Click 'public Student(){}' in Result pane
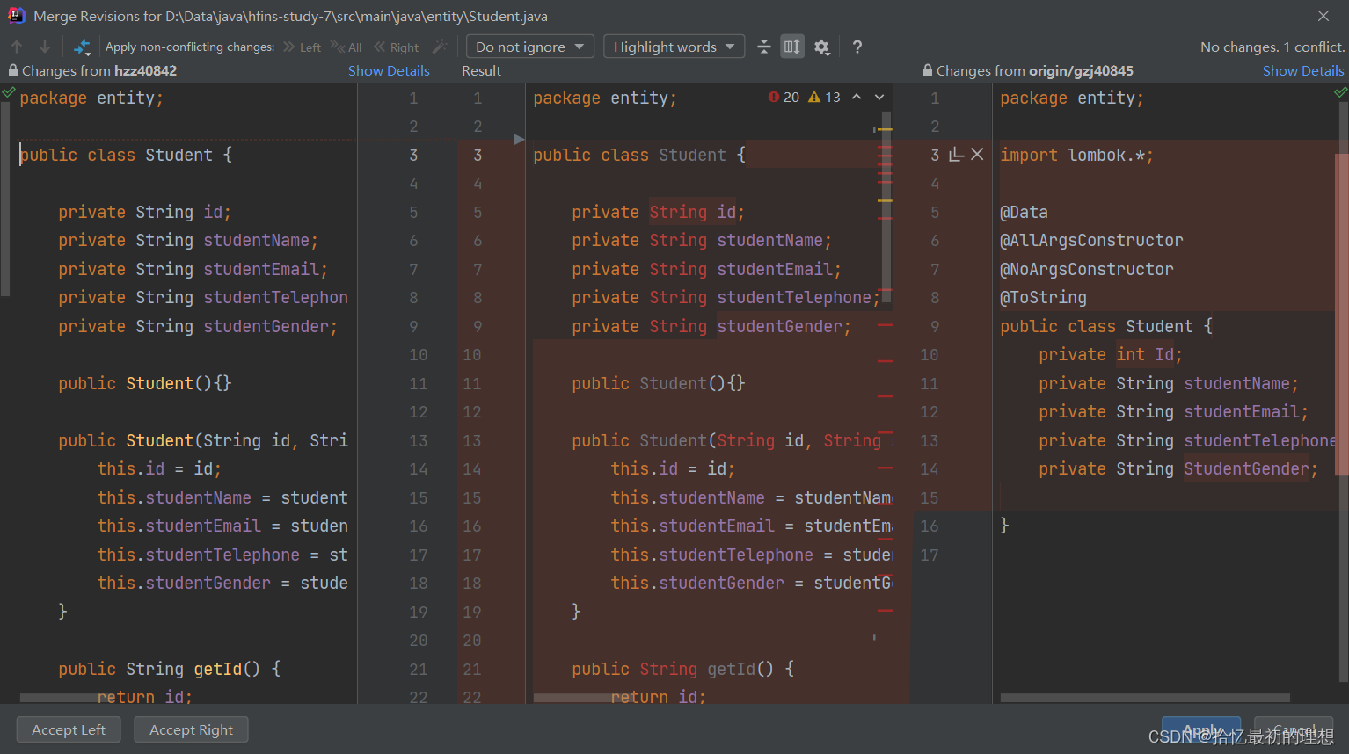 tap(659, 383)
